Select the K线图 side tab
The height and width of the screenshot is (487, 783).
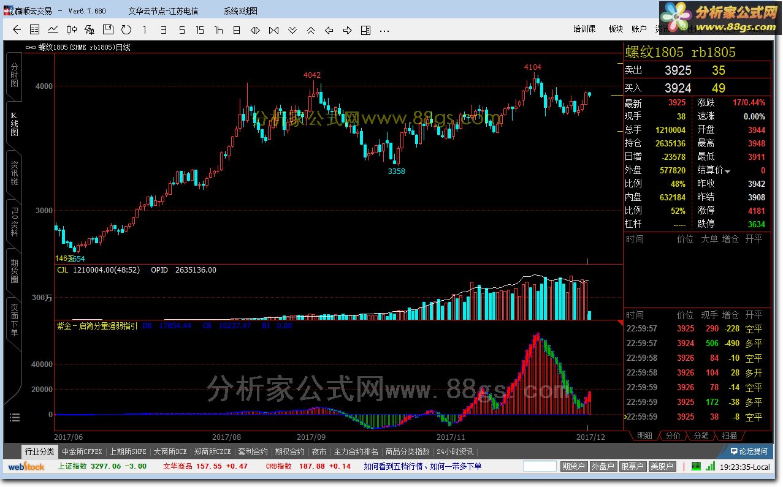pyautogui.click(x=14, y=124)
